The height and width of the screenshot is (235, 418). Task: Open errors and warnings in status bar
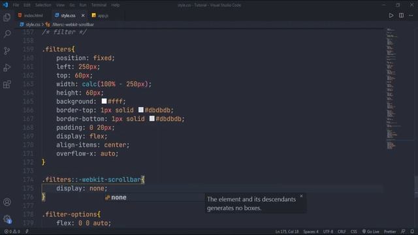pos(12,232)
